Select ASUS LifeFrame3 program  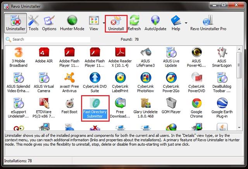[146, 58]
